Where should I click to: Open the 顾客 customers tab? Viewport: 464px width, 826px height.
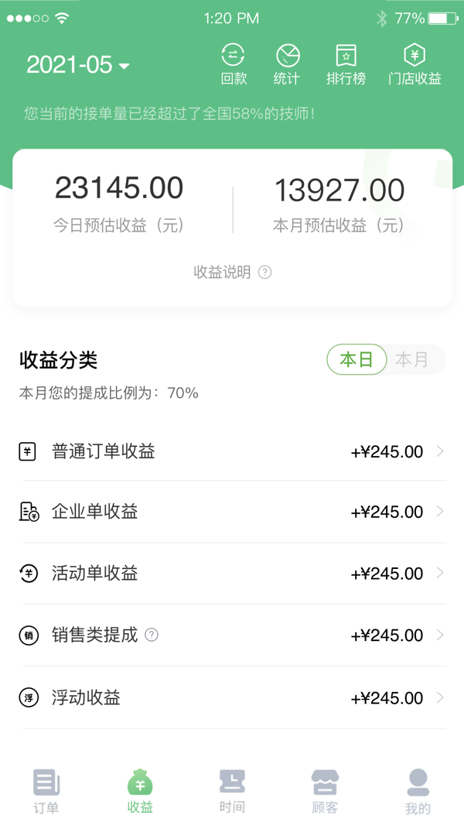point(325,791)
